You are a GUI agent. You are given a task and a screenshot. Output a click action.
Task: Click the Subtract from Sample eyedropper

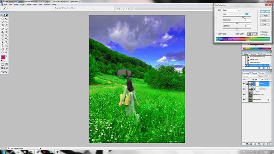[256, 34]
